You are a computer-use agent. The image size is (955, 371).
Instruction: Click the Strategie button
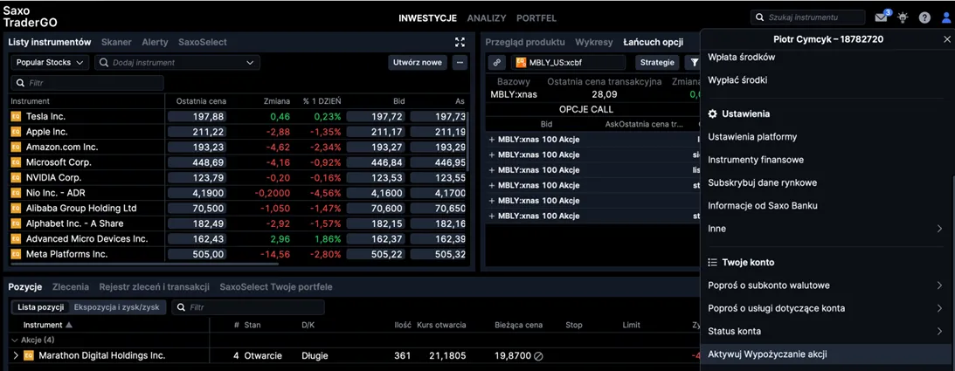pos(657,62)
